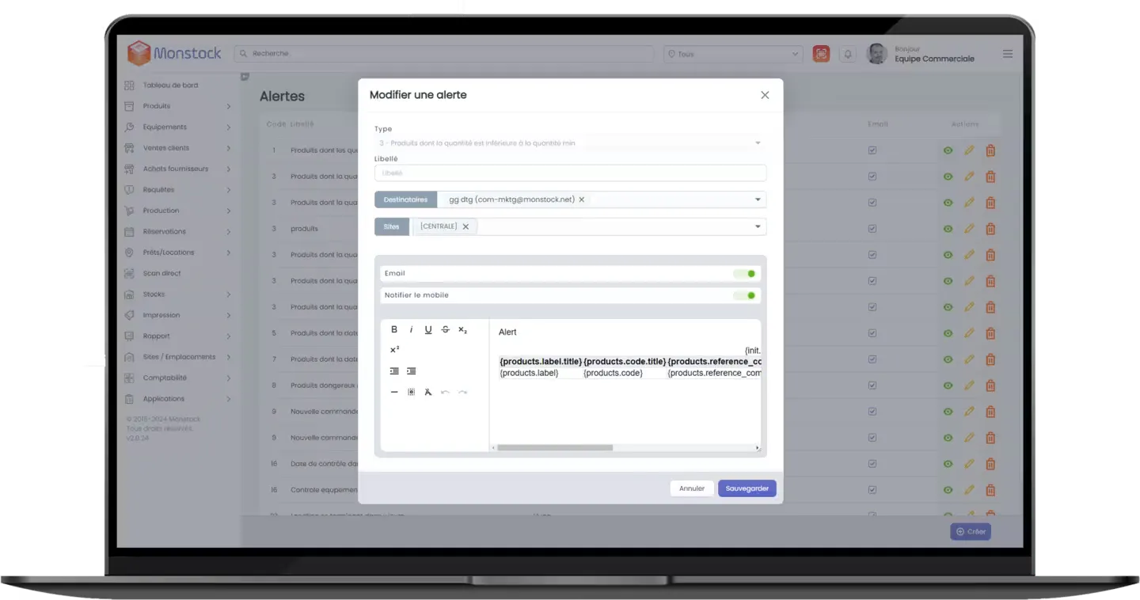The height and width of the screenshot is (600, 1140).
Task: Open the notifications bell
Action: (x=848, y=54)
